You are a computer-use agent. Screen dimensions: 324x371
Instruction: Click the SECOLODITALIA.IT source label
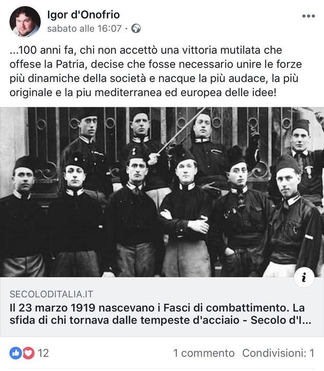pos(51,294)
